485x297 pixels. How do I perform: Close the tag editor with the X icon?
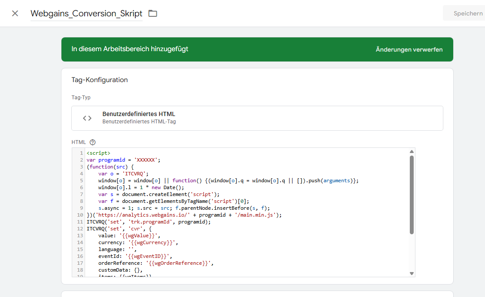15,13
